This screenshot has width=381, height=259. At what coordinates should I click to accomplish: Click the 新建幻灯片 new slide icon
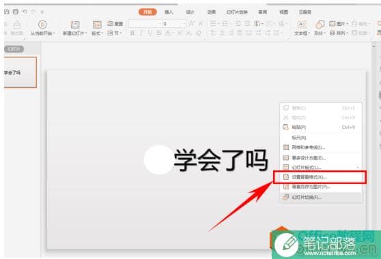(x=75, y=25)
